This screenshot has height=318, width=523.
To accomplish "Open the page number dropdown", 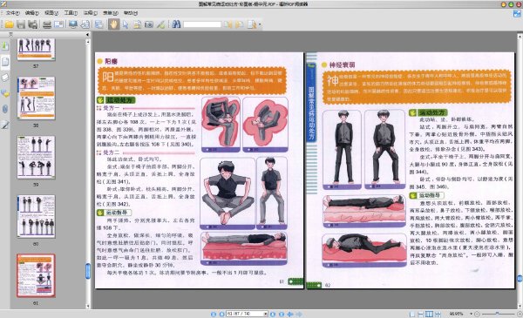I will 266,314.
